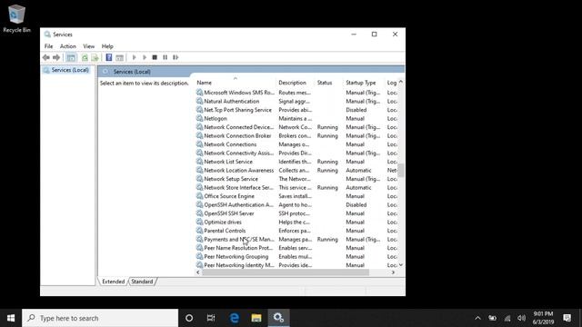Screen dimensions: 582x327
Task: Open the Help toolbar icon
Action: [x=109, y=57]
